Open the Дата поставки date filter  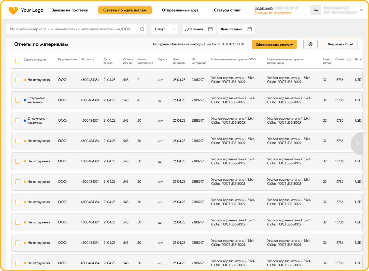[x=236, y=29]
